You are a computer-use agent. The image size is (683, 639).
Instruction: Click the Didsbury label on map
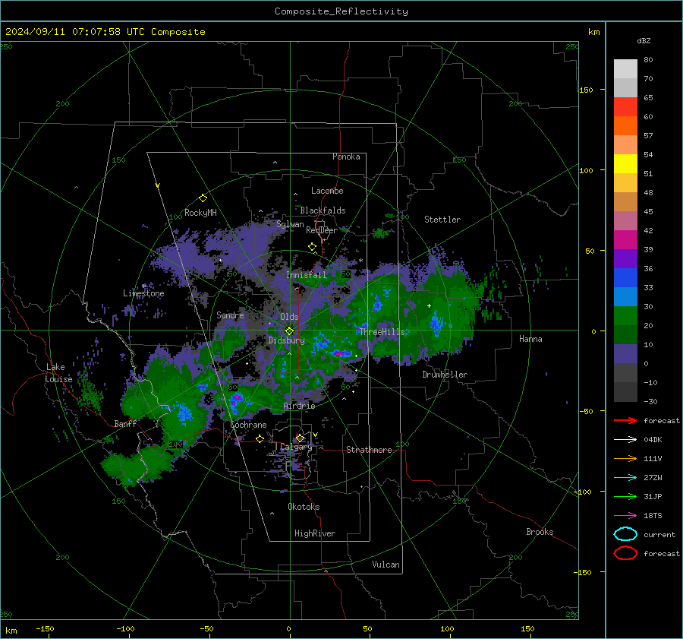click(x=286, y=340)
